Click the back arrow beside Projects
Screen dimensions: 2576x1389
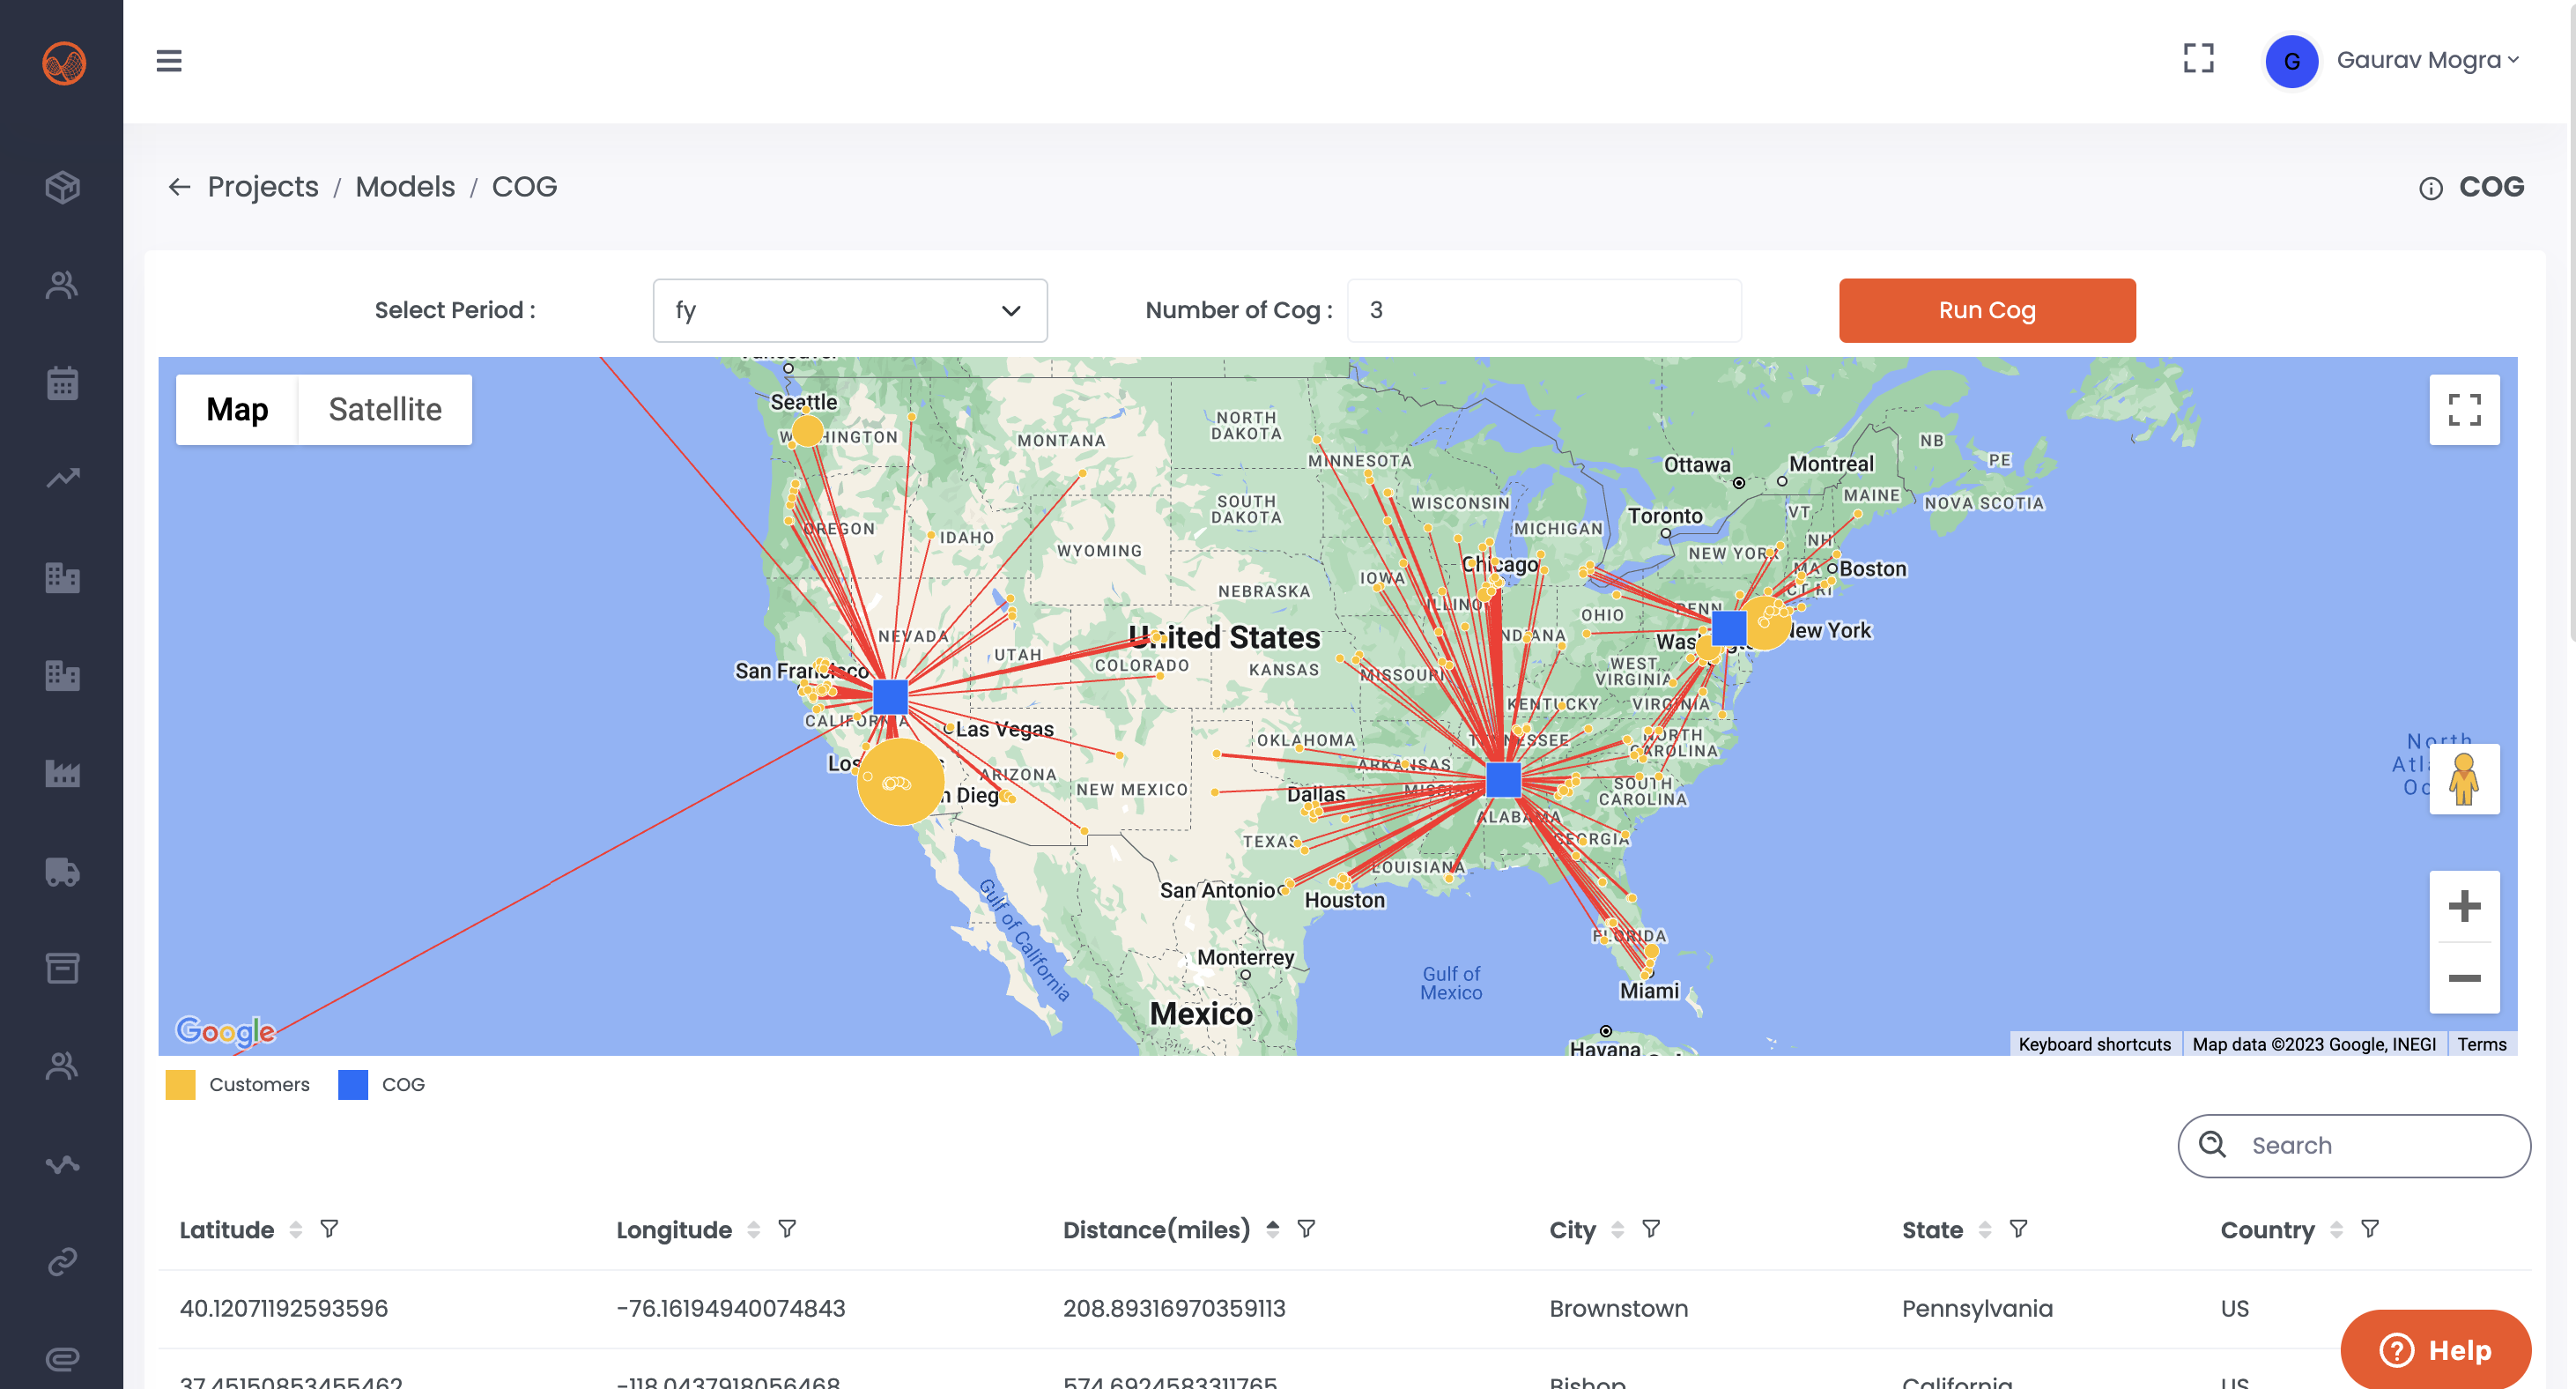179,187
